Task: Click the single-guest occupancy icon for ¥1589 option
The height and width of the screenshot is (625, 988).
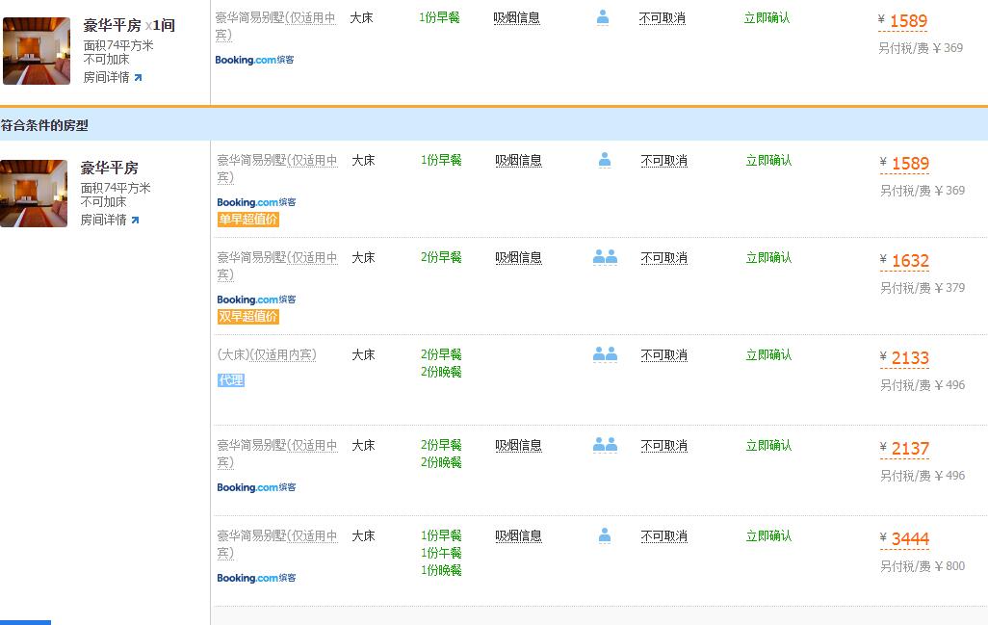Action: [x=604, y=160]
